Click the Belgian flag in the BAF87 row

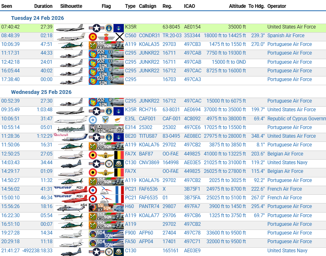click(x=106, y=155)
